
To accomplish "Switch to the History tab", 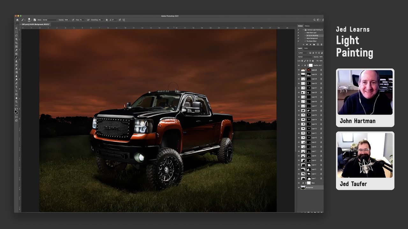I will click(x=307, y=26).
